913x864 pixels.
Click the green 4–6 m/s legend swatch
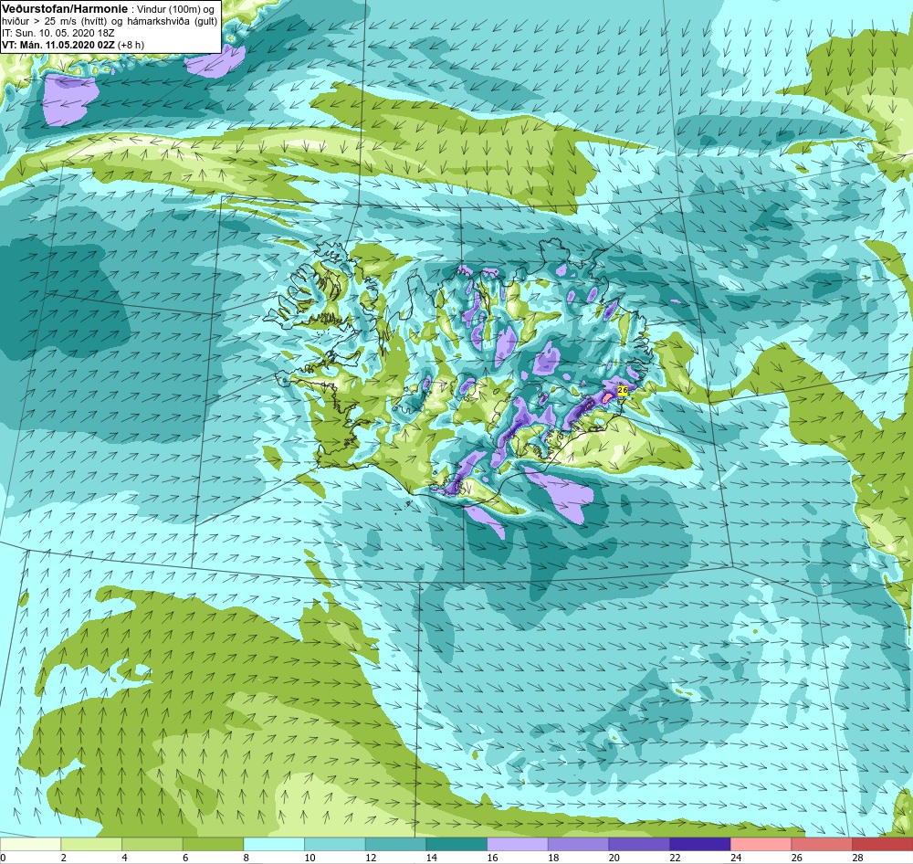[x=152, y=844]
